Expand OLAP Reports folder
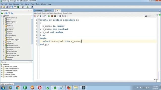This screenshot has width=161, height=90. pyautogui.click(x=1, y=72)
